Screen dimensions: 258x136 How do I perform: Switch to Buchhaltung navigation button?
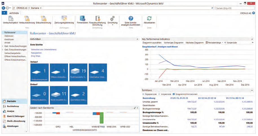15,106
